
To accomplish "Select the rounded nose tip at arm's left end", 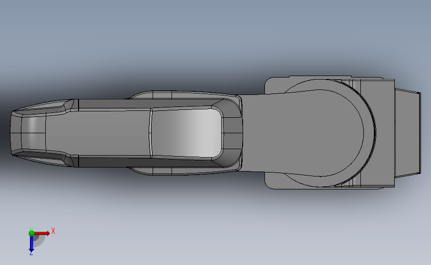I will coord(16,133).
